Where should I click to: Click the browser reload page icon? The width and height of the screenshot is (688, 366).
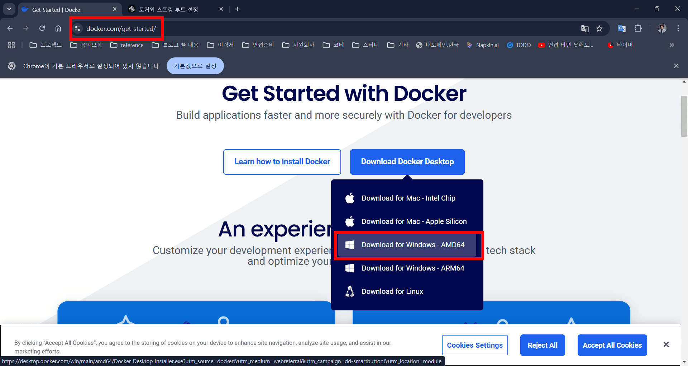click(42, 28)
